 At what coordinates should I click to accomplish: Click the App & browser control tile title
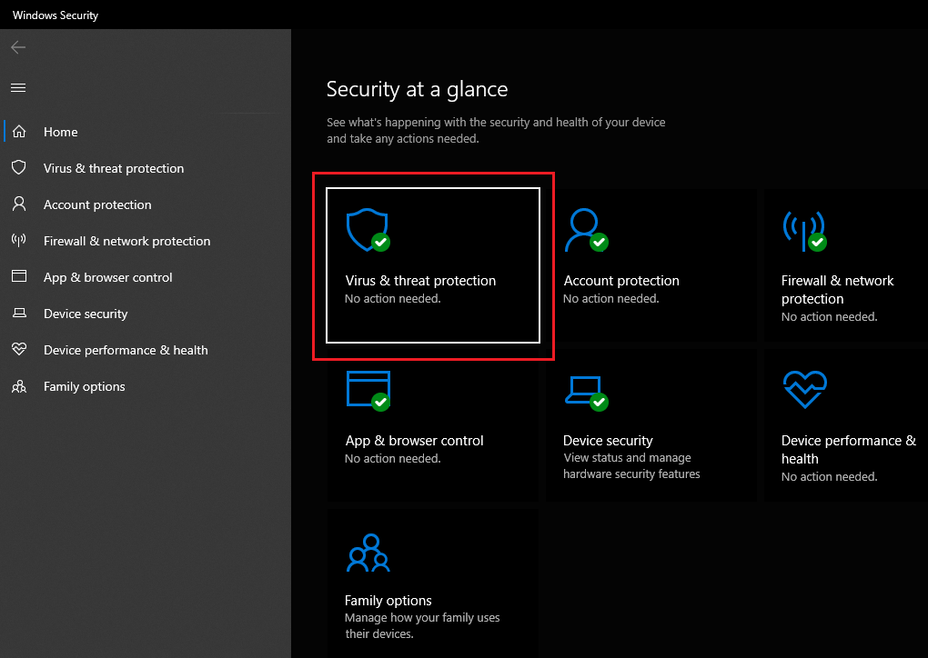coord(414,441)
